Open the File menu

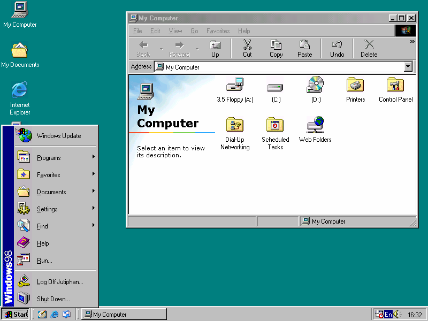(x=137, y=31)
